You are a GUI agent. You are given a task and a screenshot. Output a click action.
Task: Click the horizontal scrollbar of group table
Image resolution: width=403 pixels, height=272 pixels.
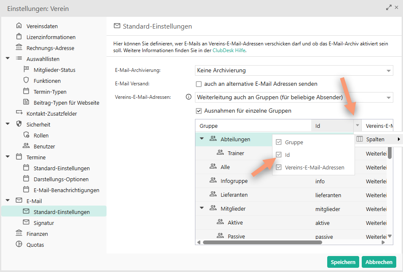(262, 242)
